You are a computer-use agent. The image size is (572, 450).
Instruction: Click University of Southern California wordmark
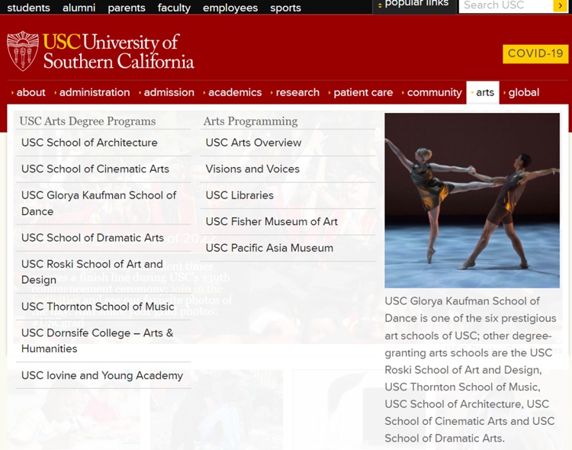pos(118,51)
